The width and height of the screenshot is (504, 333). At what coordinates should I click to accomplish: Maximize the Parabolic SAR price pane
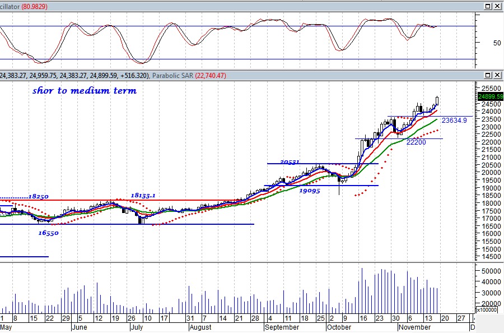point(487,75)
